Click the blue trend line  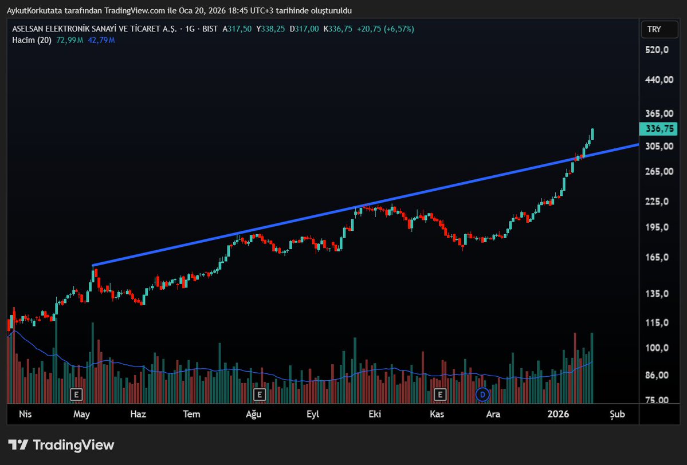366,205
